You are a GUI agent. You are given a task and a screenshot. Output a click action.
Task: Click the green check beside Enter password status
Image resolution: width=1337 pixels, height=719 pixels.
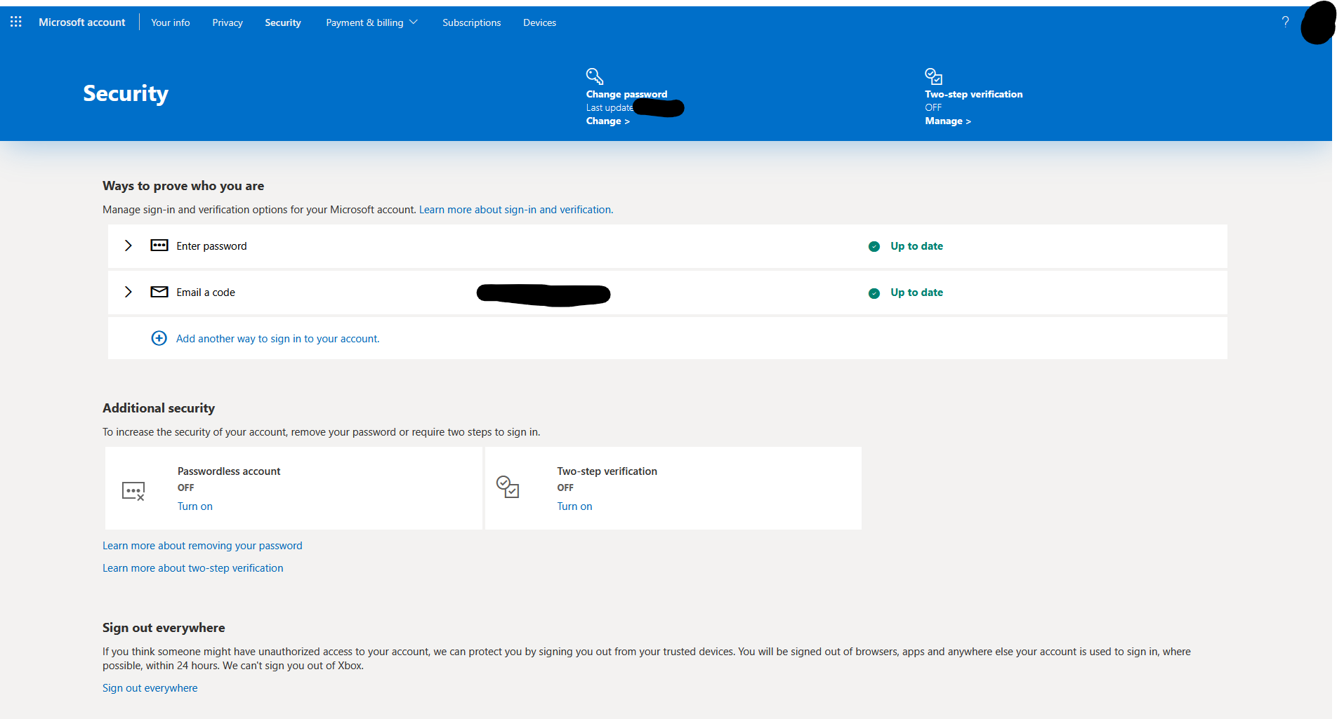pos(874,246)
